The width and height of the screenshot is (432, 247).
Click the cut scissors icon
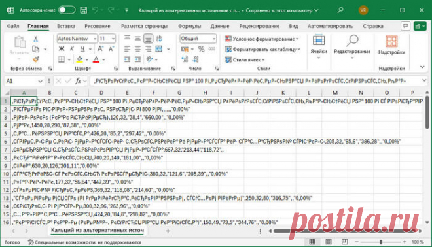click(35, 39)
